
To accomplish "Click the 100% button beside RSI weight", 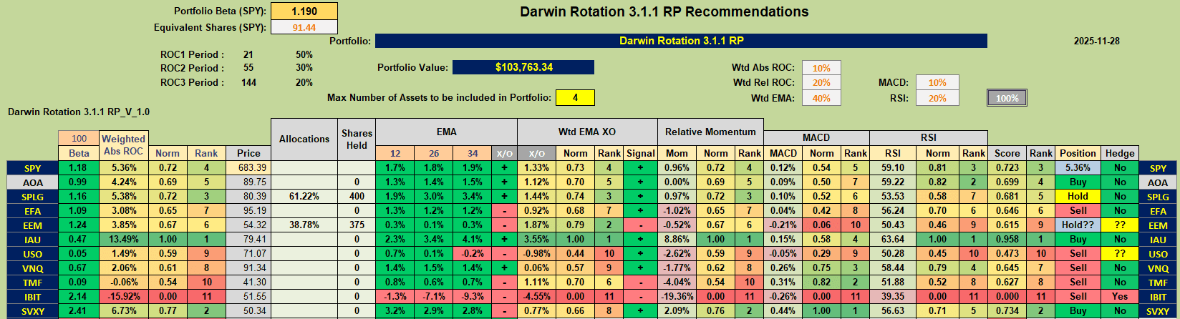I will point(1007,98).
